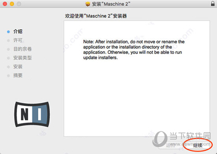
Task: Click the package box icon beside the title
Action: 88,4
